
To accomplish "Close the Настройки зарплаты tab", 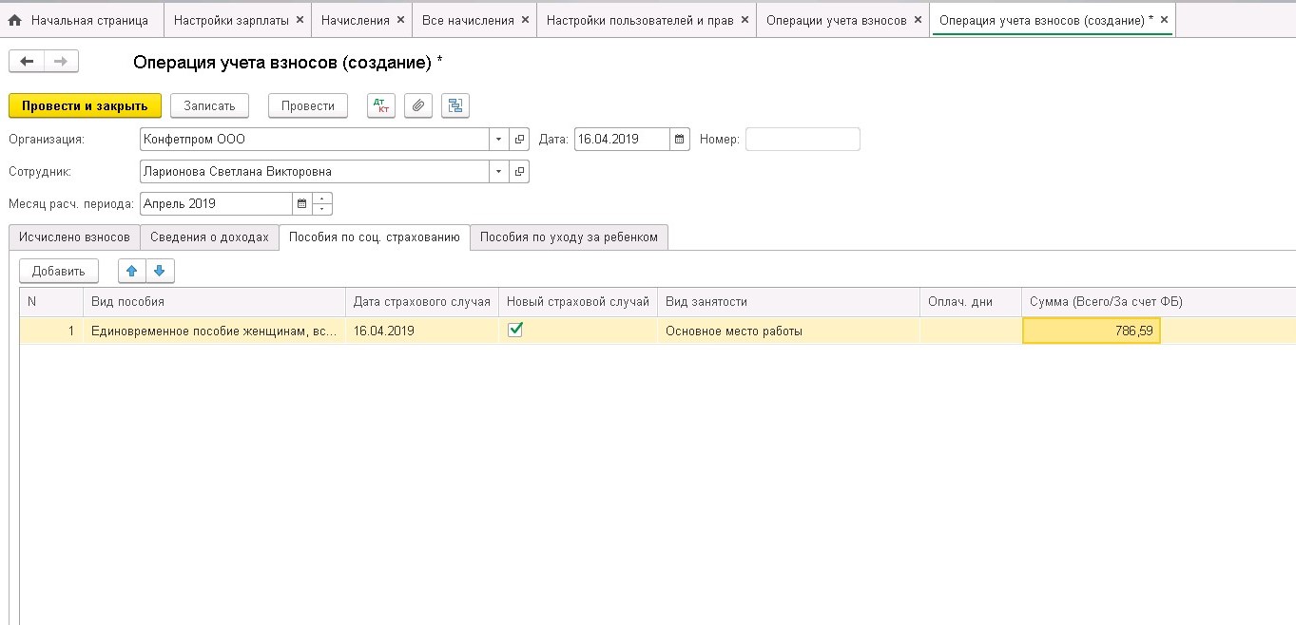I will (300, 20).
